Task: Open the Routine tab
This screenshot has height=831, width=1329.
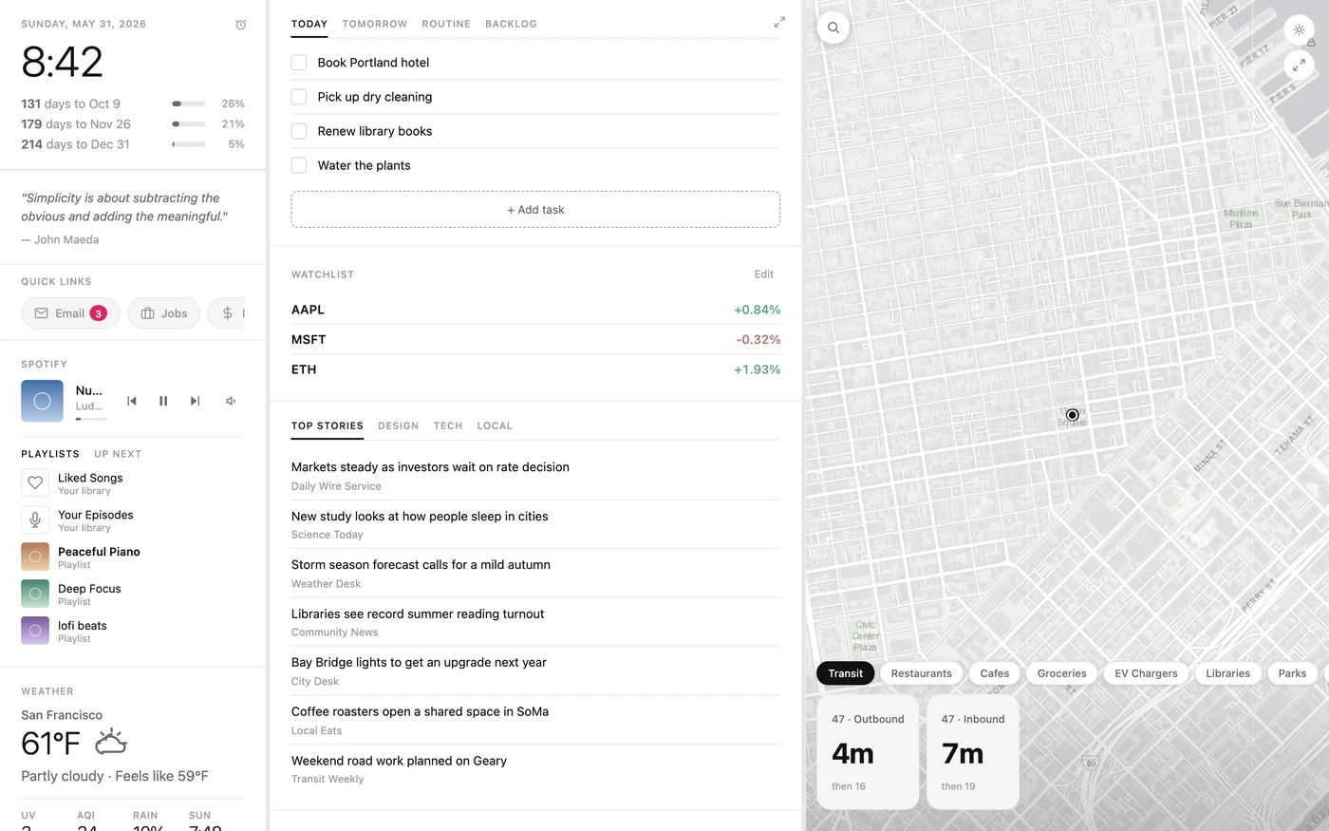Action: (x=446, y=24)
